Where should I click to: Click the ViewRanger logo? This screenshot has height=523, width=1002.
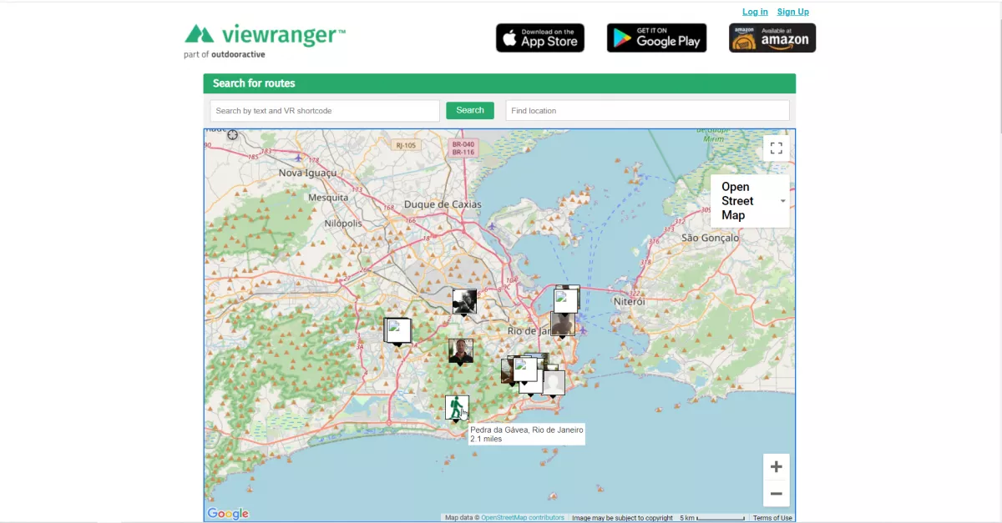[x=265, y=35]
